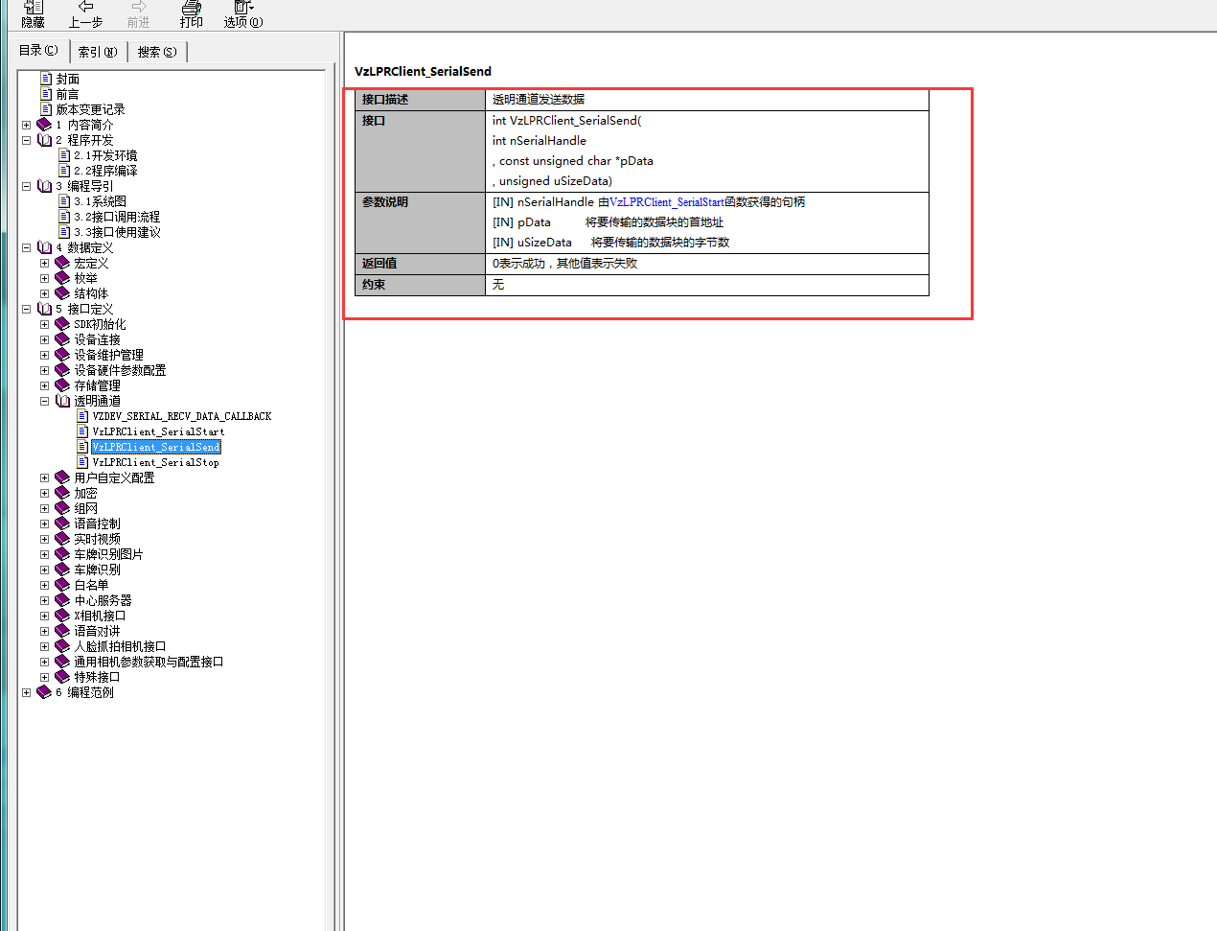Screen dimensions: 1217x931
Task: Click the book icon for 6 编程范例
Action: point(44,692)
